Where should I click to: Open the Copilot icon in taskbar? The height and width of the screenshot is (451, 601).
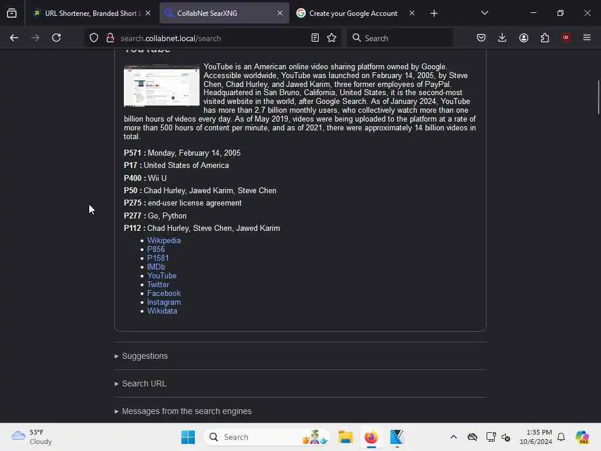click(582, 437)
